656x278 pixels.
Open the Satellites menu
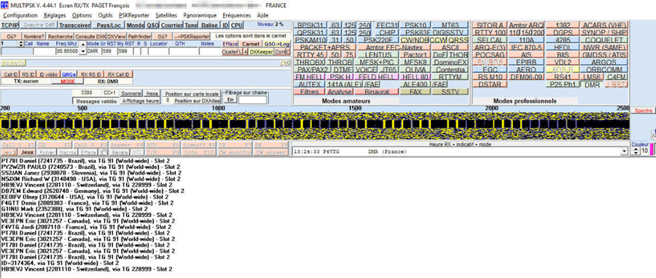pyautogui.click(x=166, y=15)
